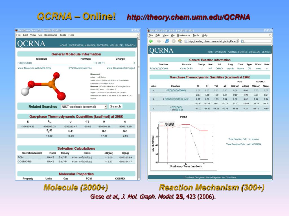
Task: Open View Gaussian03 Output link
Action: pos(121,68)
